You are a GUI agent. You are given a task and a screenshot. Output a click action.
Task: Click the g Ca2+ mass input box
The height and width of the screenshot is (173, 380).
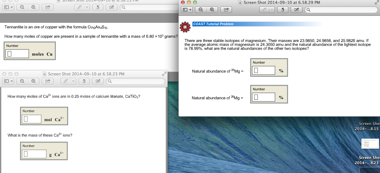[x=34, y=154]
